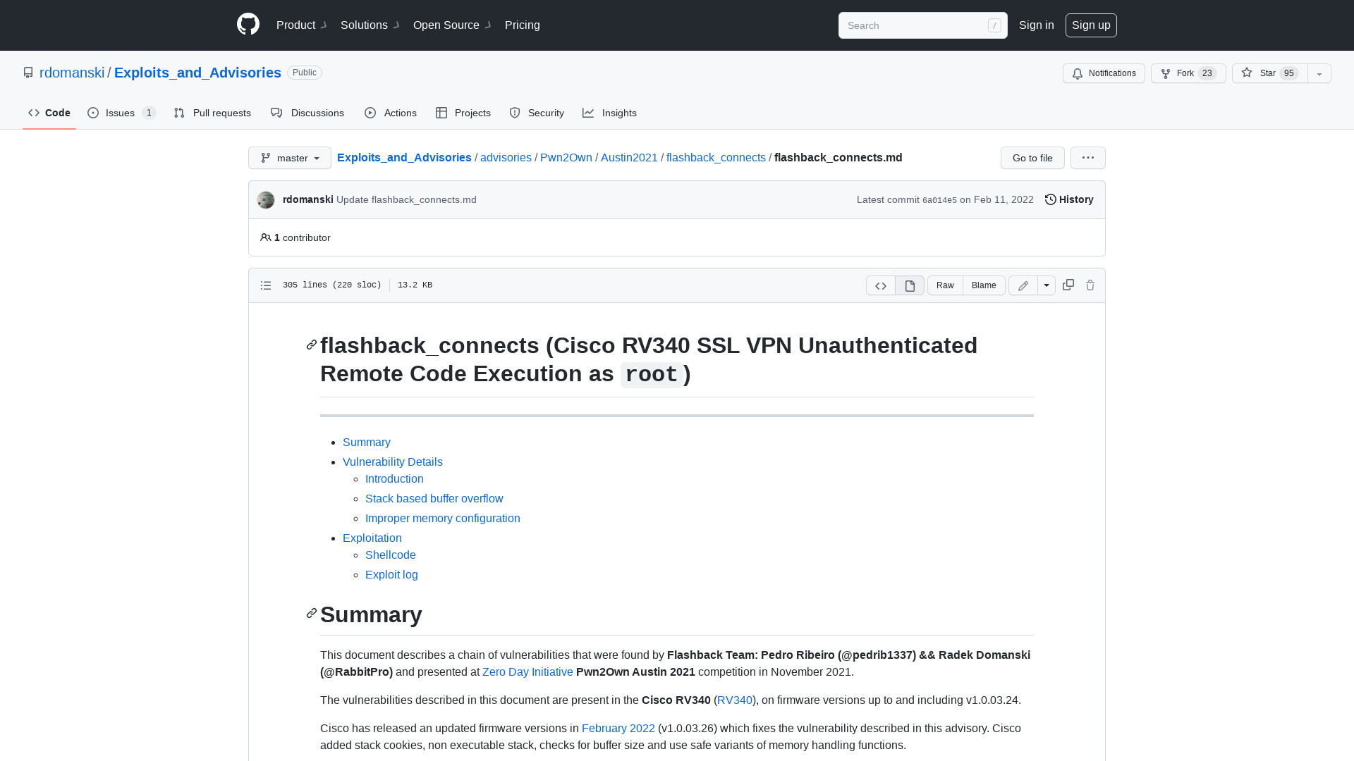
Task: Open the Issues tab
Action: tap(121, 113)
